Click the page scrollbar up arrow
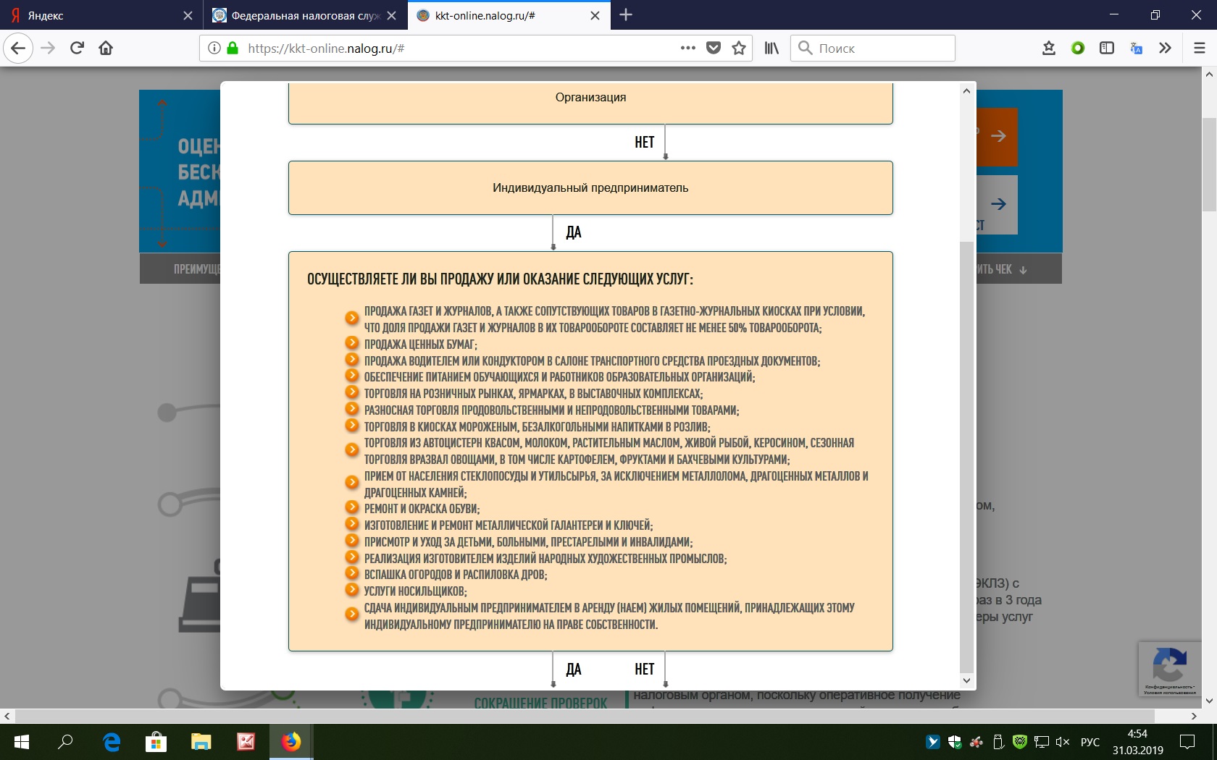1217x760 pixels. 1209,74
